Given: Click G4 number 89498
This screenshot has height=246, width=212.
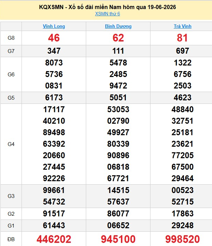Looking at the screenshot, I should pos(54,132).
